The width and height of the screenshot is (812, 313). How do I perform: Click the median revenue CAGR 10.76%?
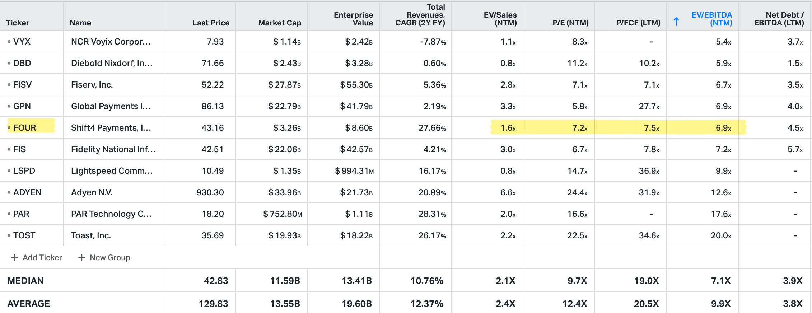coord(427,281)
